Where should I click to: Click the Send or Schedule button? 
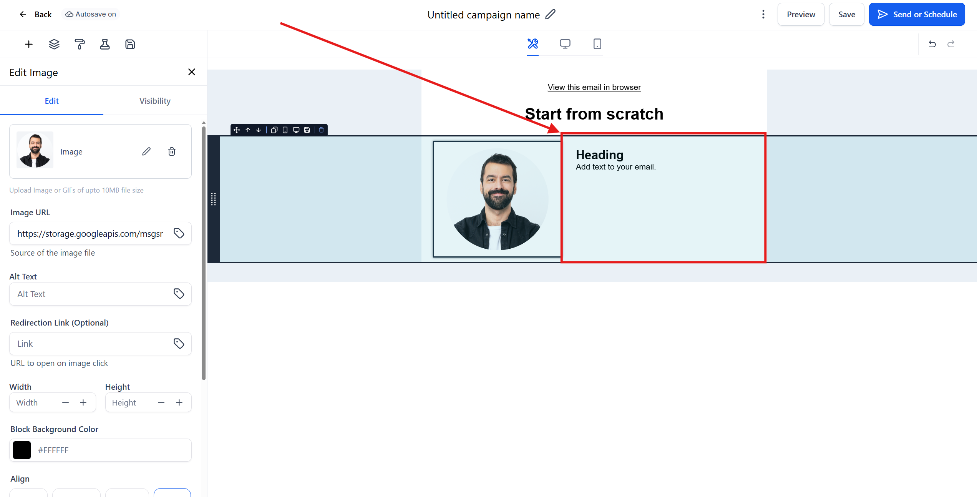tap(917, 14)
